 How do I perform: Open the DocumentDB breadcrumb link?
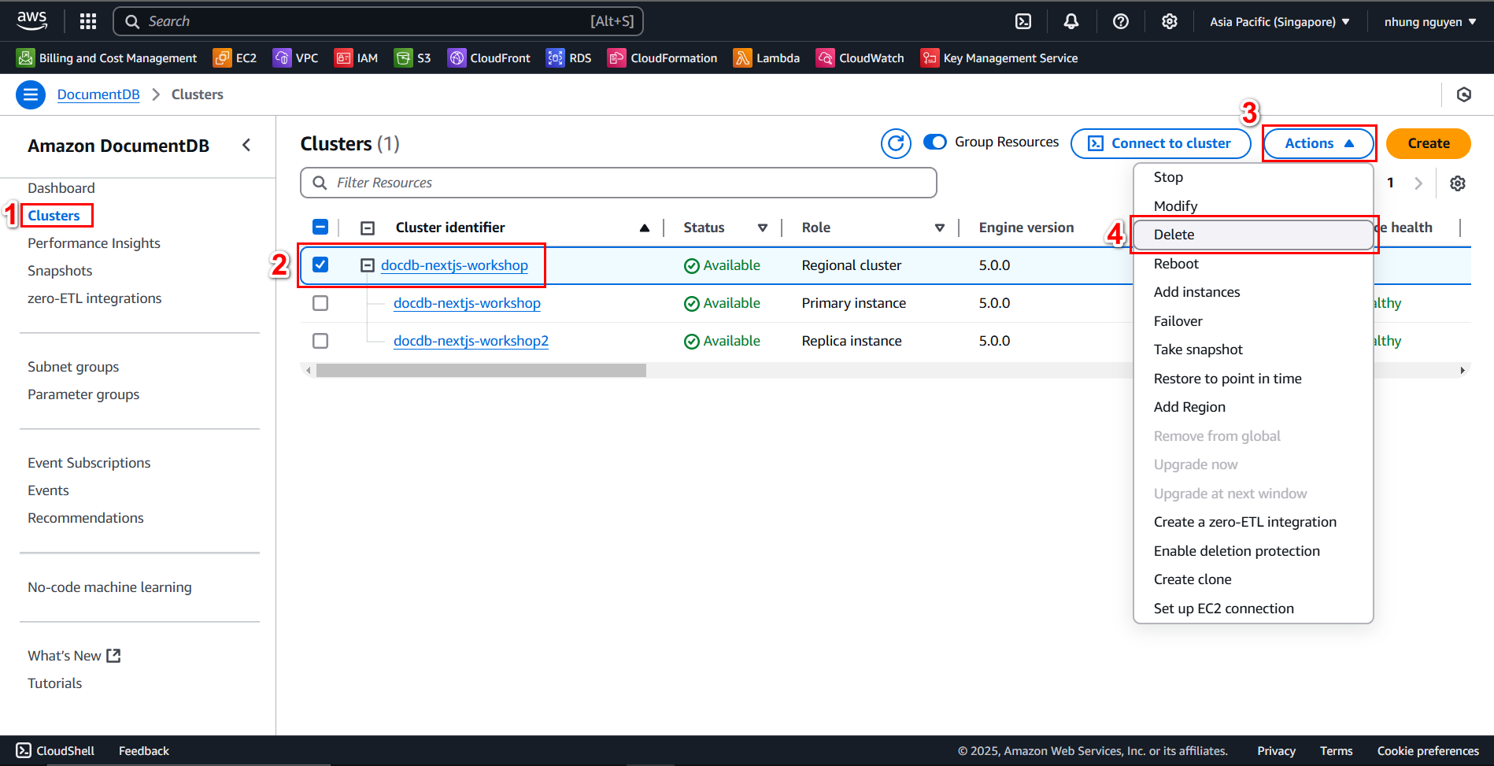point(98,94)
